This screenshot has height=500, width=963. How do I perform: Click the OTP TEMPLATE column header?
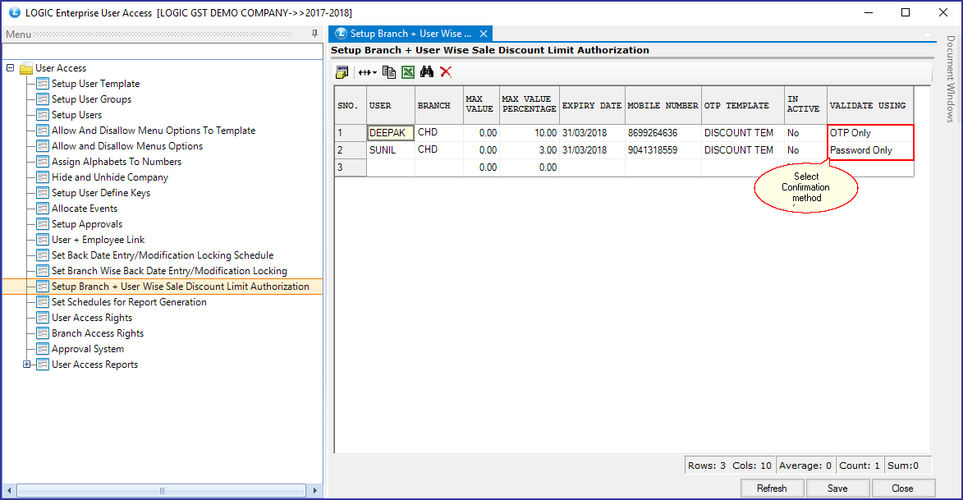point(743,106)
